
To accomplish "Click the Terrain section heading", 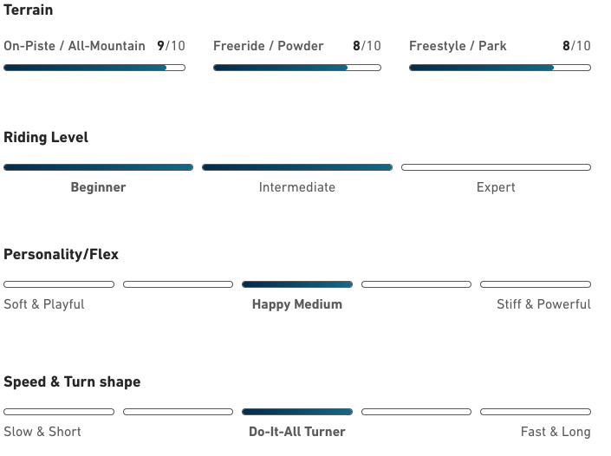I will coord(29,10).
